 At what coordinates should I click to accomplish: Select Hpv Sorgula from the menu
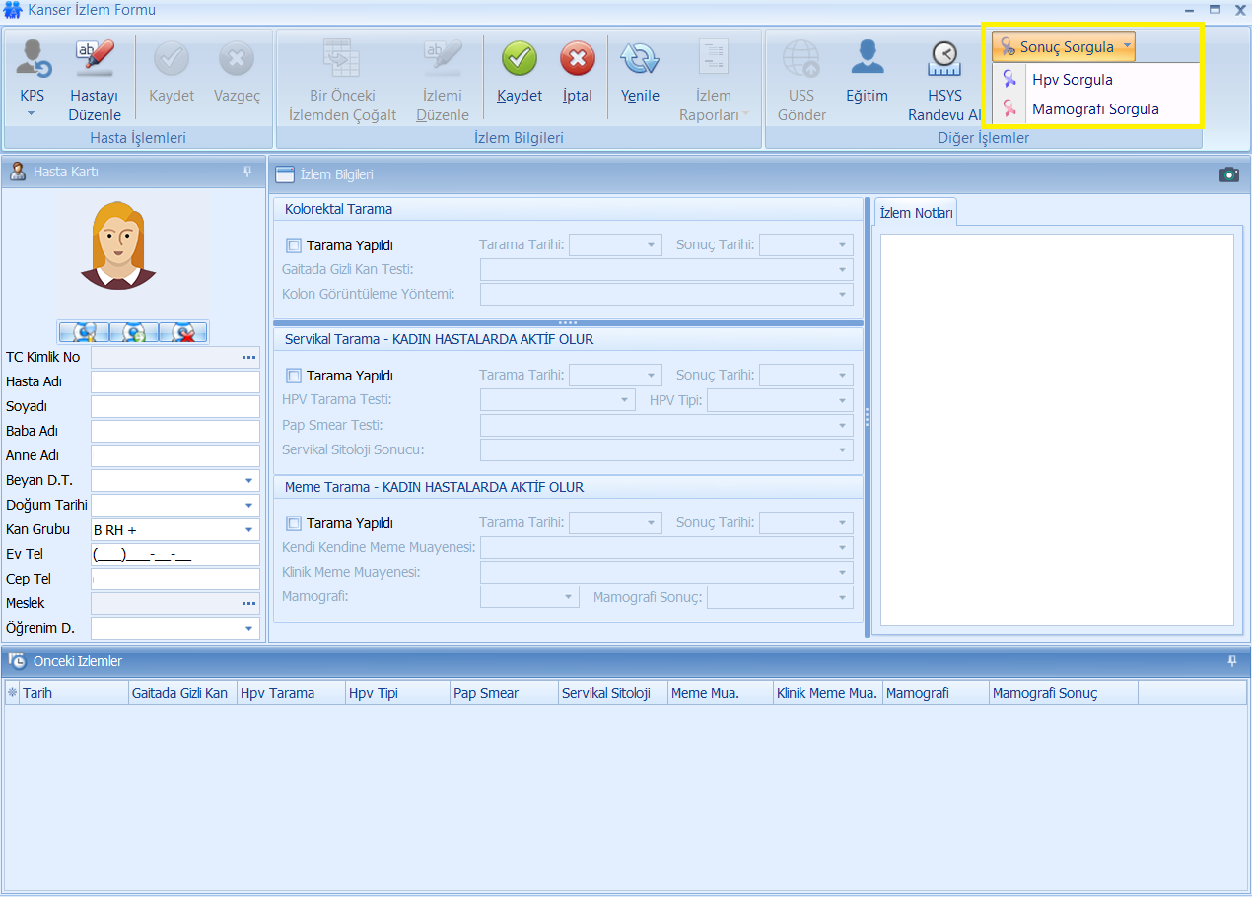point(1072,80)
